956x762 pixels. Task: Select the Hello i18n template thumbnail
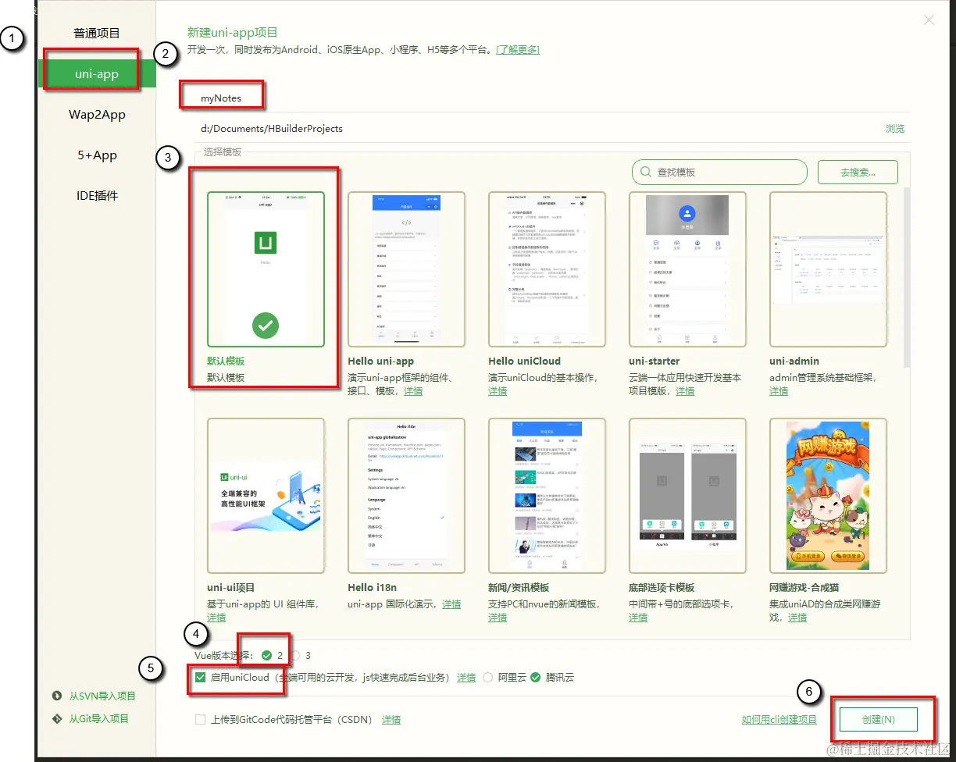(406, 496)
